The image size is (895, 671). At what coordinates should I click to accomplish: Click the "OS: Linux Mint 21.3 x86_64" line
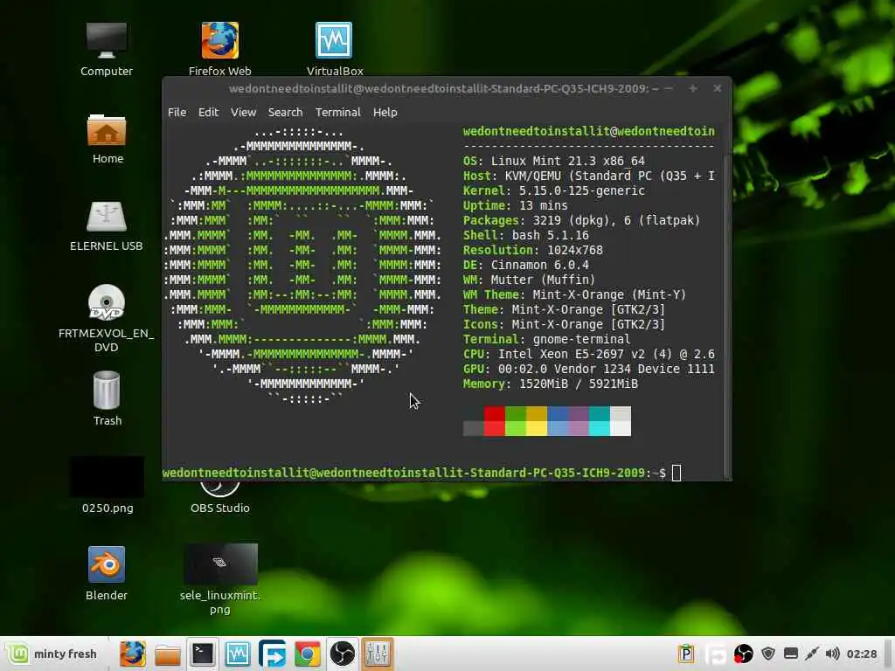coord(553,162)
